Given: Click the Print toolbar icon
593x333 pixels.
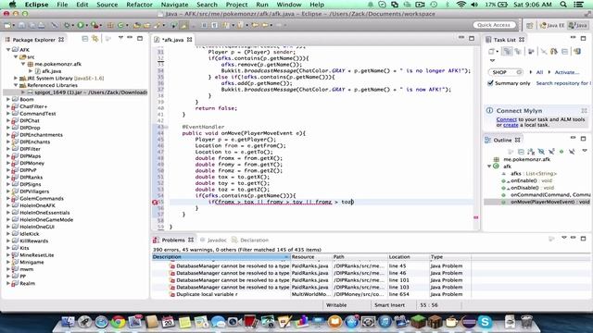Looking at the screenshot, I should 41,25.
